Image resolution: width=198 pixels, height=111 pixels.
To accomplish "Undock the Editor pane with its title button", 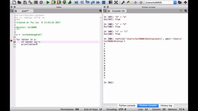I will tap(15, 7).
